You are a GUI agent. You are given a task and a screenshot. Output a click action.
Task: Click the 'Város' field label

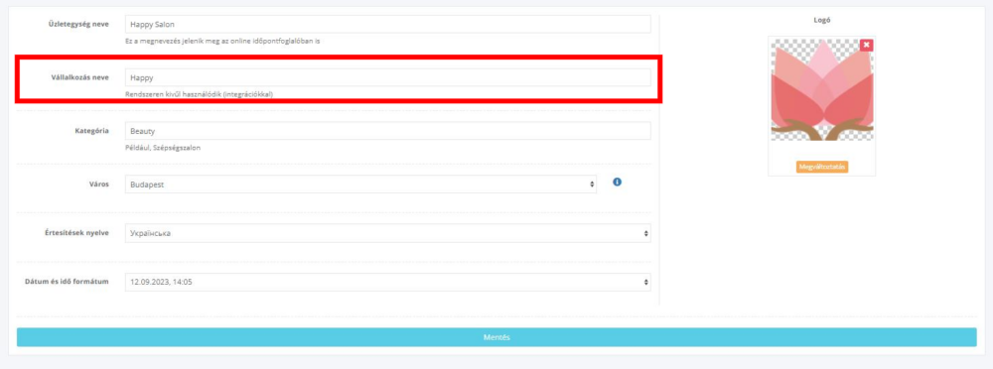click(x=98, y=184)
